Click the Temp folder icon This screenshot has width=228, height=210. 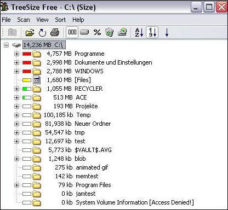[37, 115]
